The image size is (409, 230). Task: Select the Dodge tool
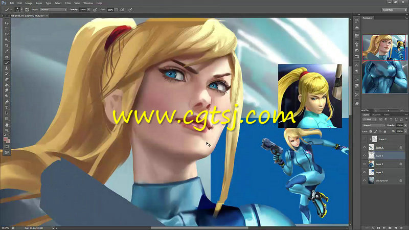(x=7, y=96)
